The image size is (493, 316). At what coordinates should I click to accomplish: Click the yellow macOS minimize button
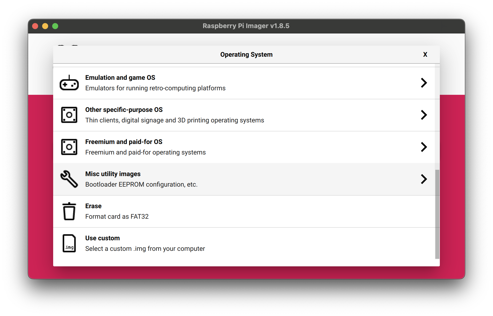point(45,26)
